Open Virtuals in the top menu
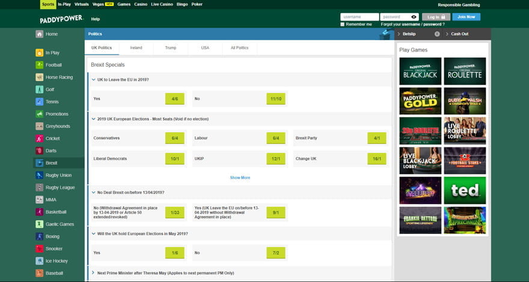 click(x=82, y=4)
